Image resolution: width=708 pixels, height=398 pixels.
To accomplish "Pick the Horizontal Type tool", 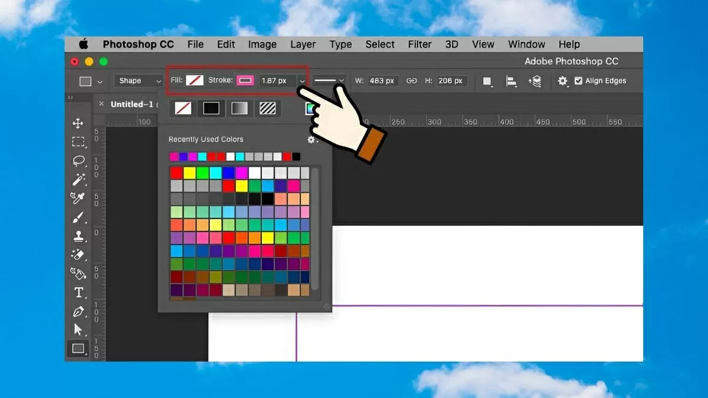I will [x=78, y=292].
